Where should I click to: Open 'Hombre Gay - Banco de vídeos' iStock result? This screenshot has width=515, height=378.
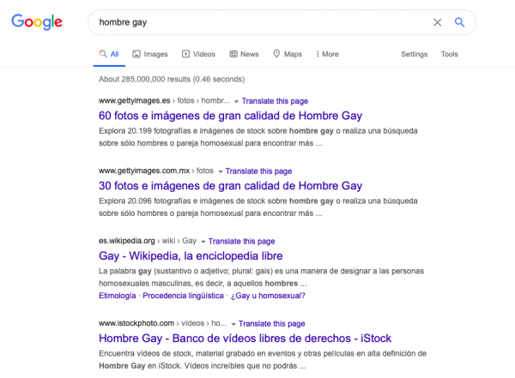tap(245, 339)
